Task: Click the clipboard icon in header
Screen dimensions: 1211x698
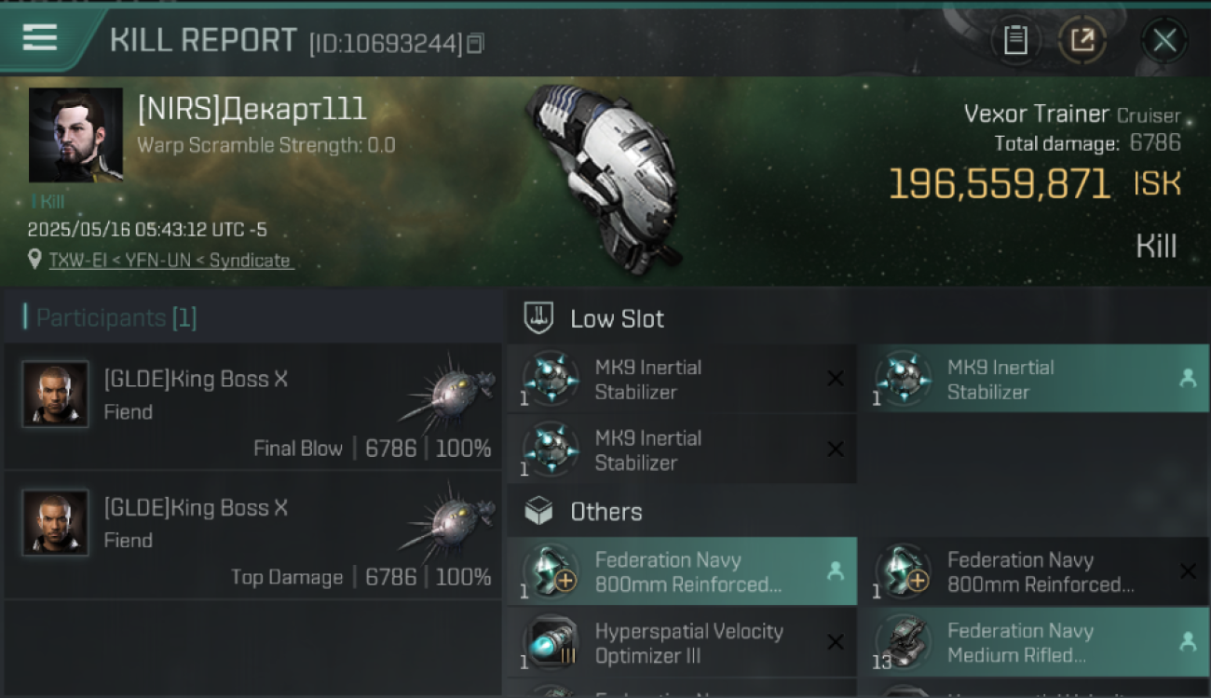Action: [x=1015, y=40]
